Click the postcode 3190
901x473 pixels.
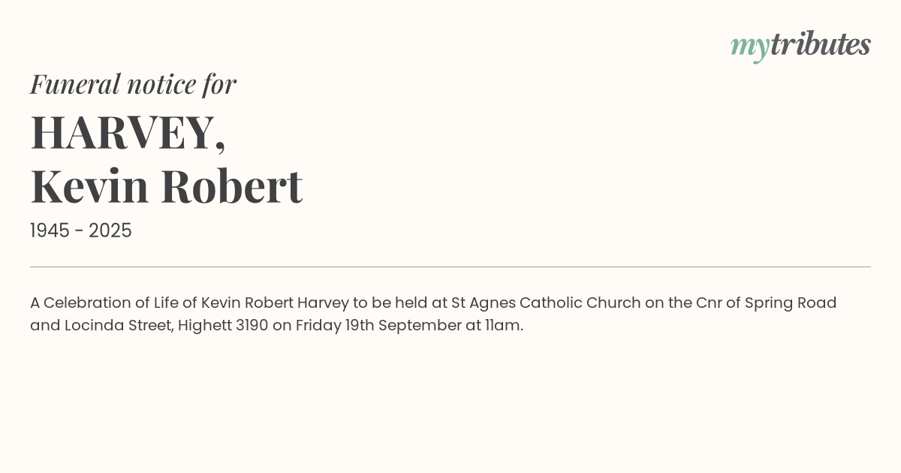point(252,326)
